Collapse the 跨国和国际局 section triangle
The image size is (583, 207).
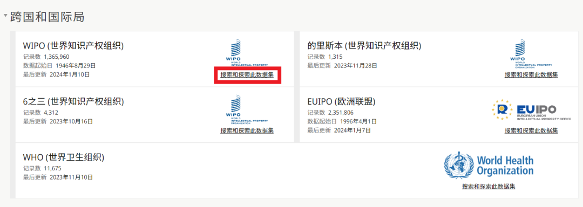click(5, 16)
